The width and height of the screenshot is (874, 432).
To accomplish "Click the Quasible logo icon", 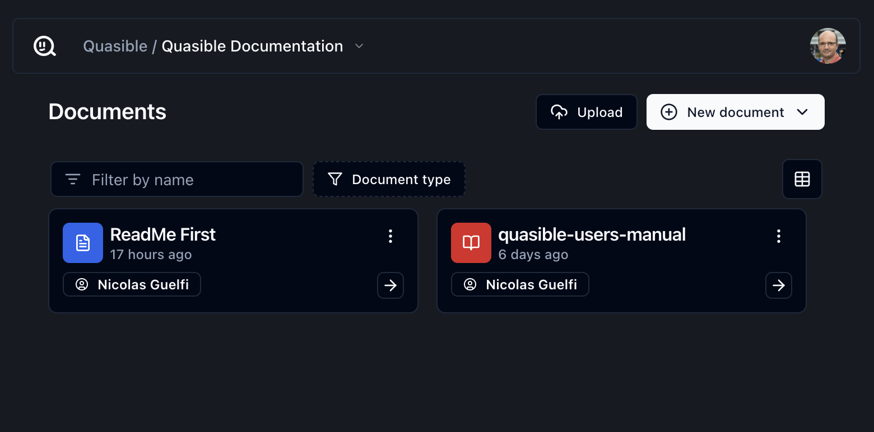I will pyautogui.click(x=45, y=46).
